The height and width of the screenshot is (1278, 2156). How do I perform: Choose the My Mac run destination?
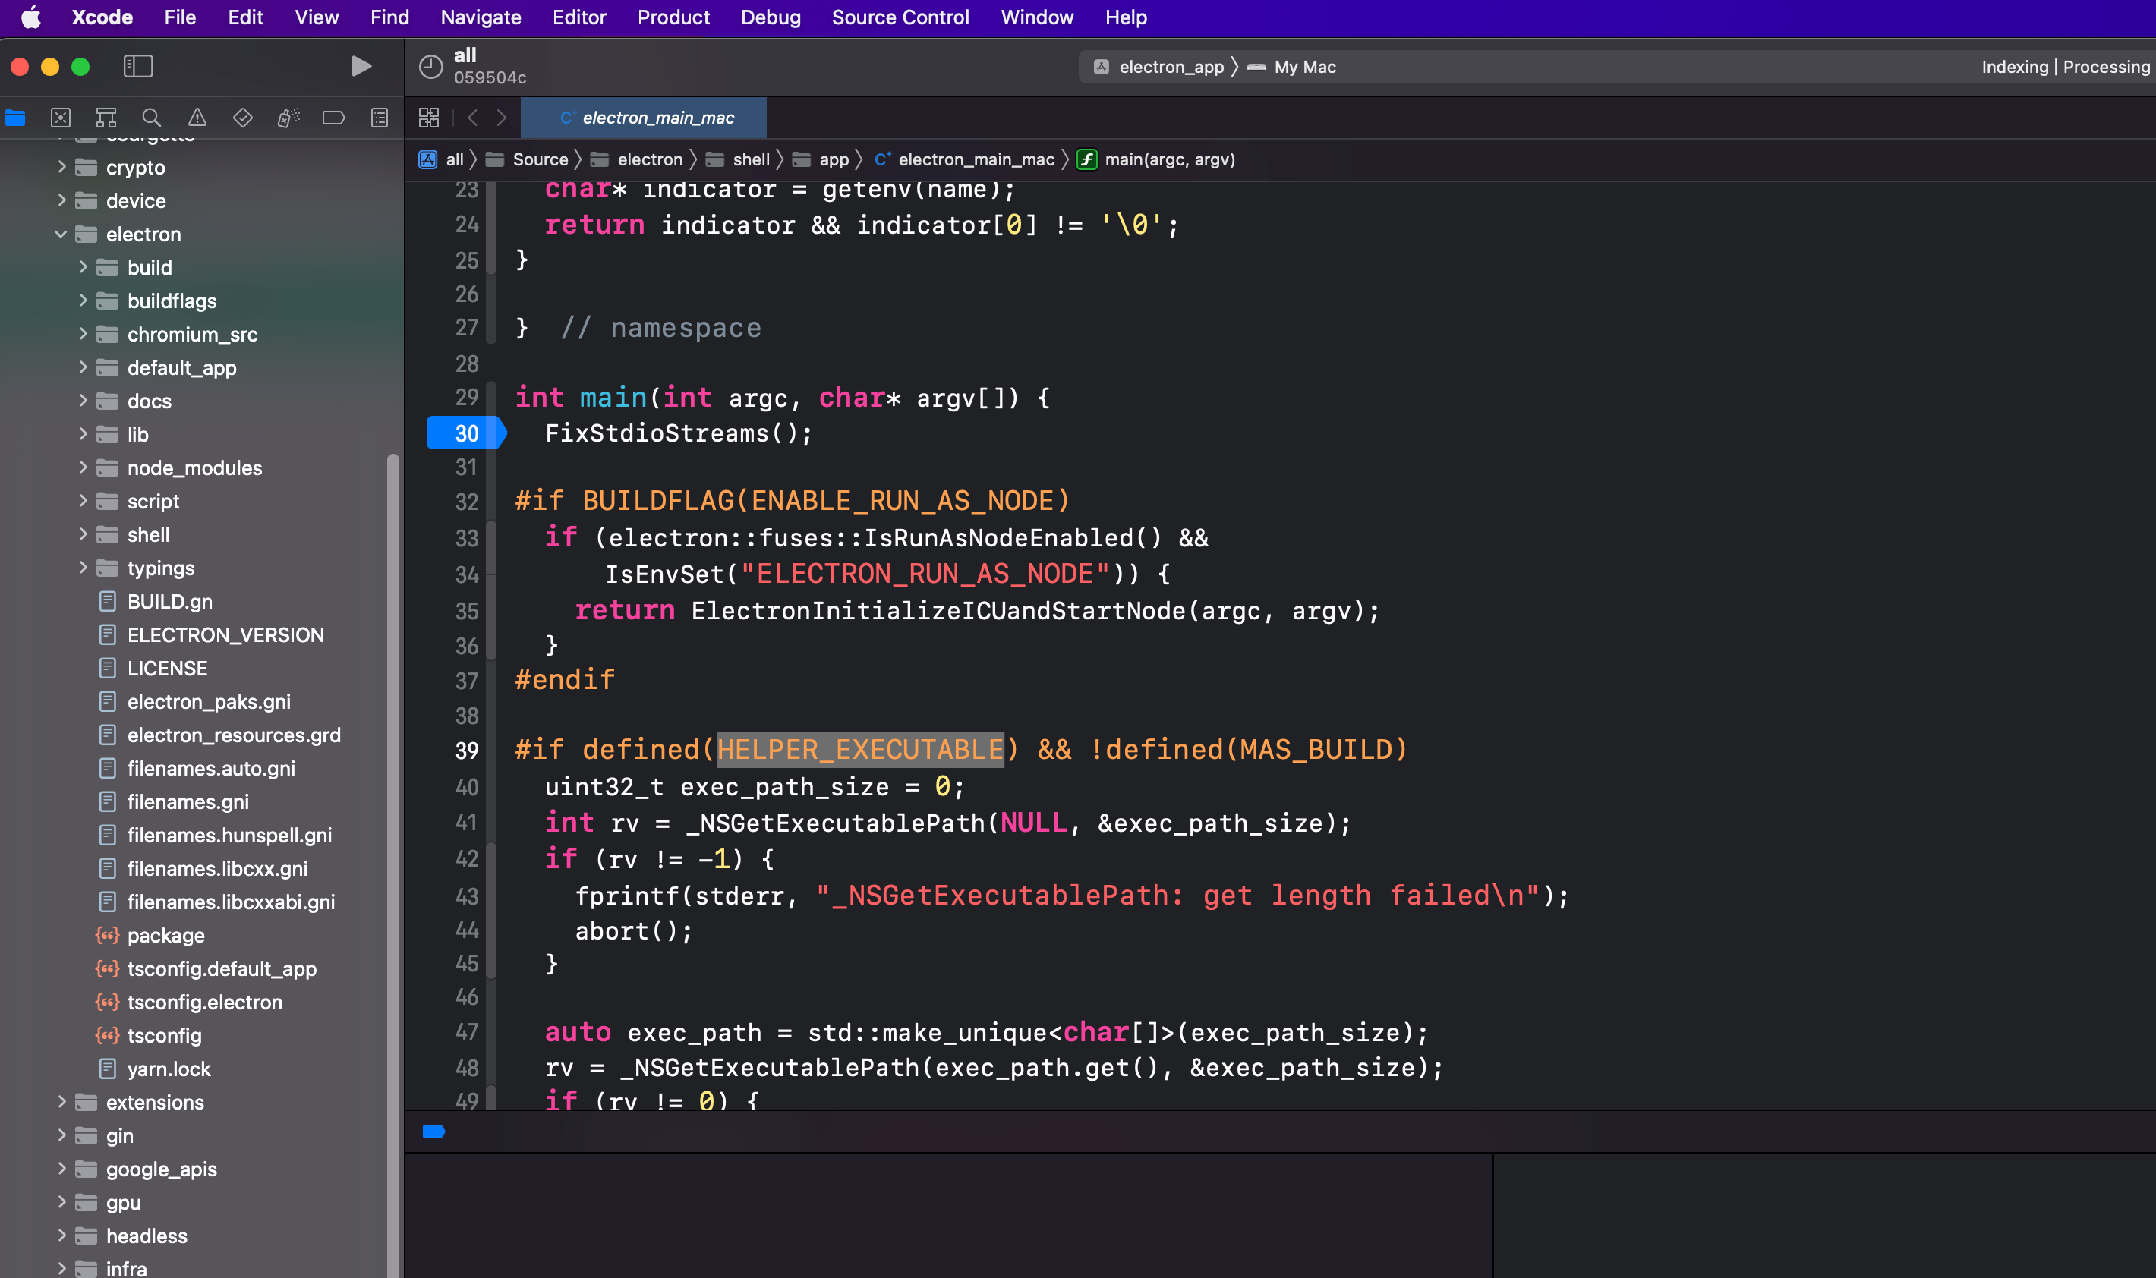tap(1291, 66)
